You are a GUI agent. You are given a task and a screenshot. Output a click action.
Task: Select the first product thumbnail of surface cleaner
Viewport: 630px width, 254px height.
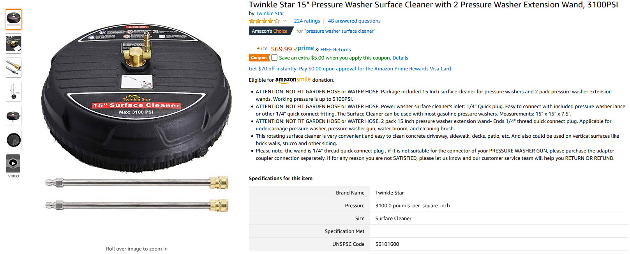pos(14,19)
